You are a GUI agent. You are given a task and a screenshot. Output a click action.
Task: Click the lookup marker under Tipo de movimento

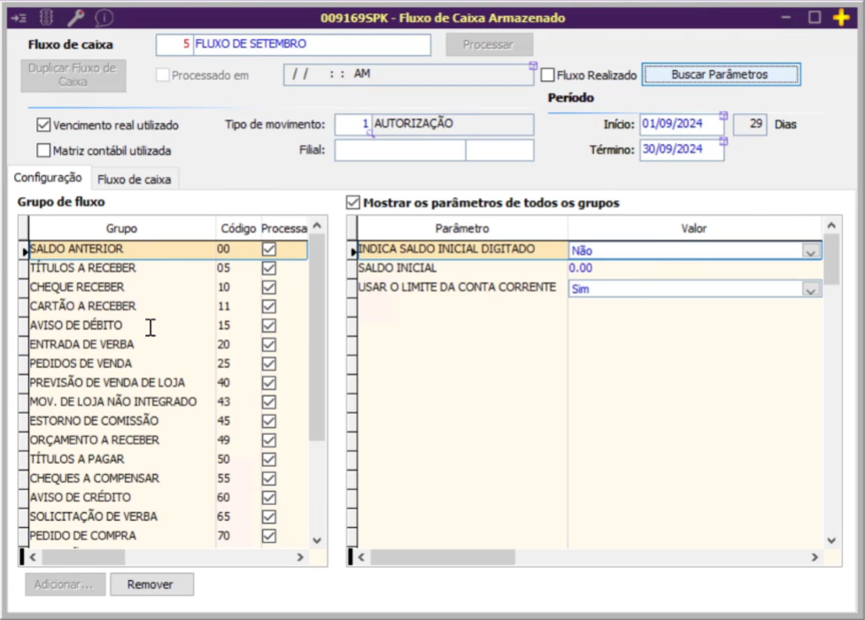(370, 134)
